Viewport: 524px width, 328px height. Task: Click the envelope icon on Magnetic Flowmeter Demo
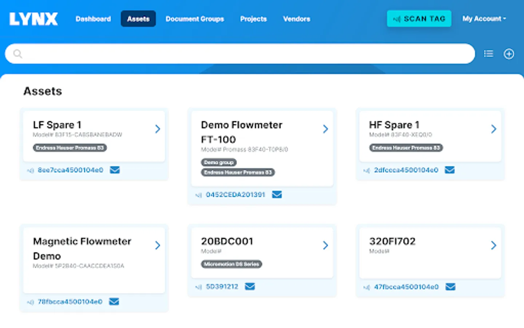(x=114, y=302)
